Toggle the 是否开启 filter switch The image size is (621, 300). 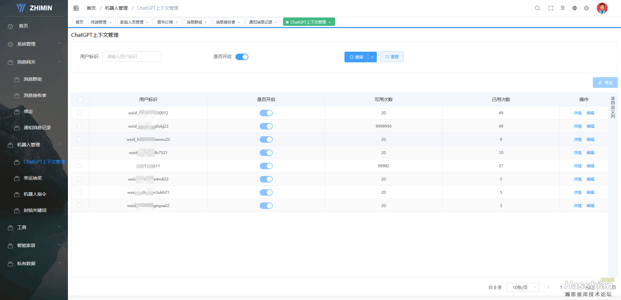point(242,57)
